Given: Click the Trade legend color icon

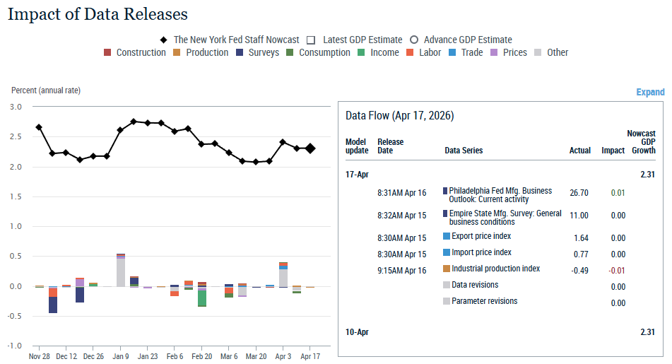Looking at the screenshot, I should [452, 52].
